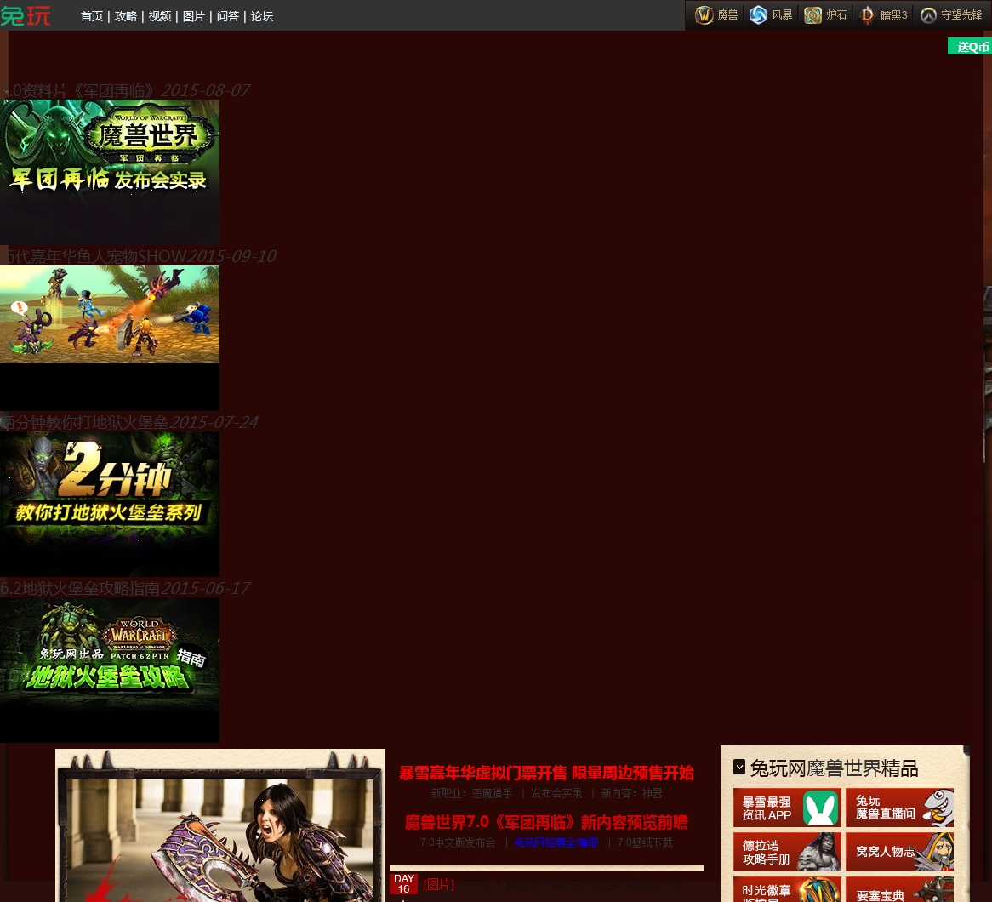Screen dimensions: 992x902
Task: Click the Heroes of the Storm 风暴 icon
Action: [x=771, y=15]
